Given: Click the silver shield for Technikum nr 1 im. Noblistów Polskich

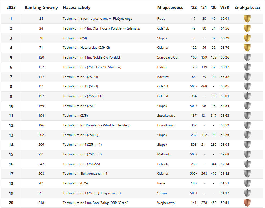Looking at the screenshot, I should pyautogui.click(x=247, y=57).
